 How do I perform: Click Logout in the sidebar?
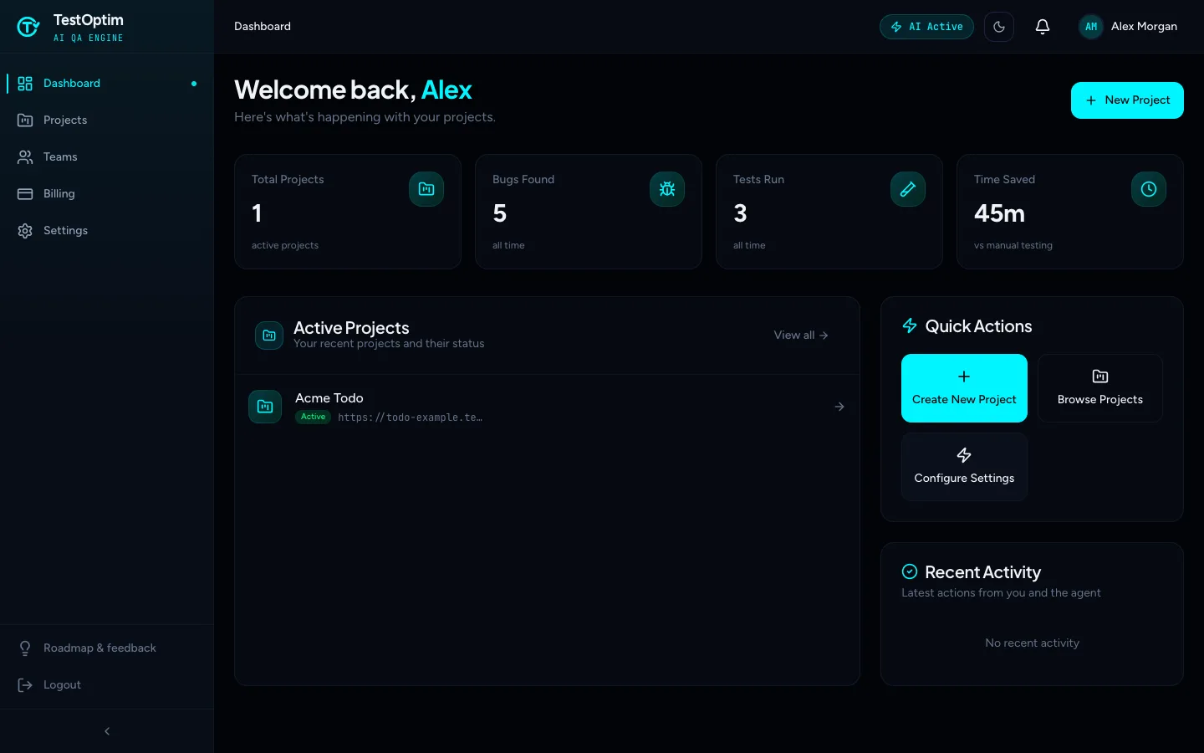pyautogui.click(x=107, y=685)
